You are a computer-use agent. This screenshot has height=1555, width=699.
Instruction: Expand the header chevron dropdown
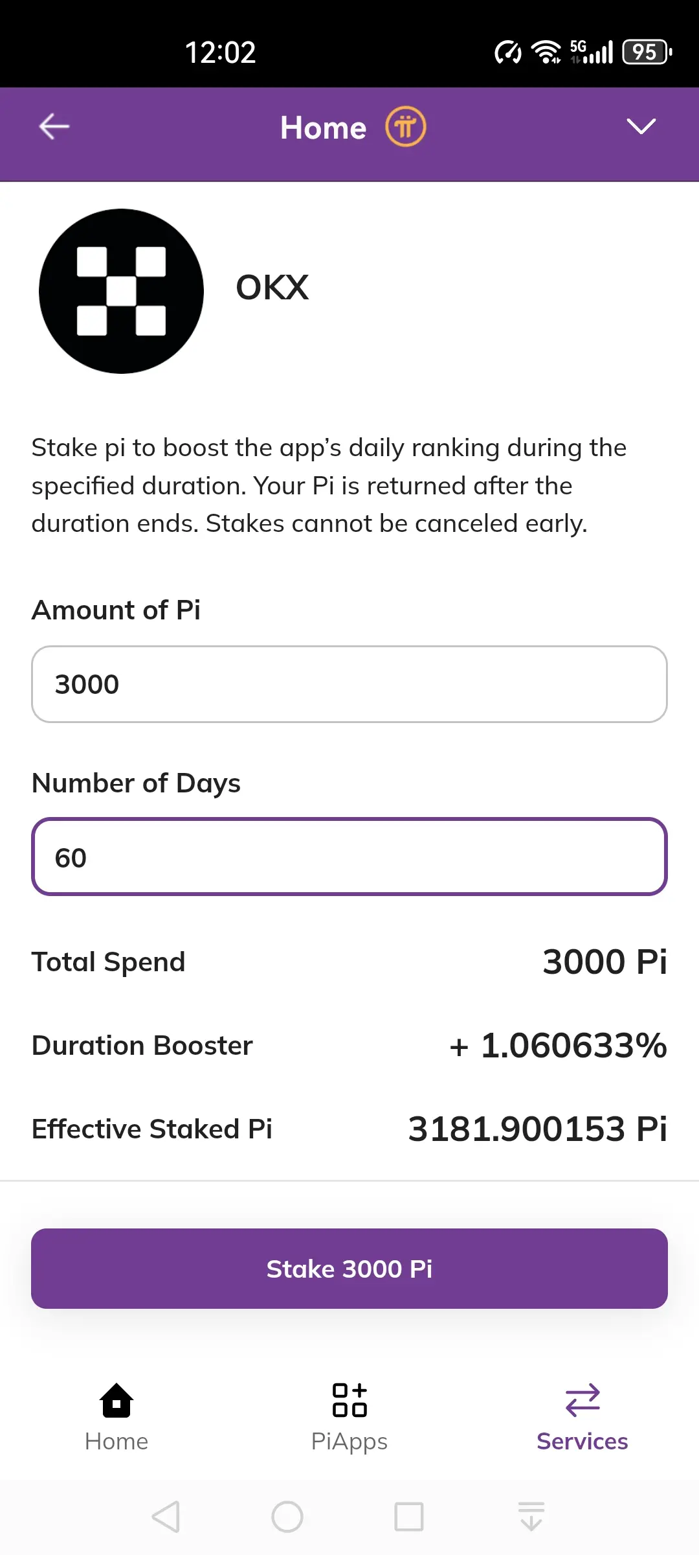(641, 126)
